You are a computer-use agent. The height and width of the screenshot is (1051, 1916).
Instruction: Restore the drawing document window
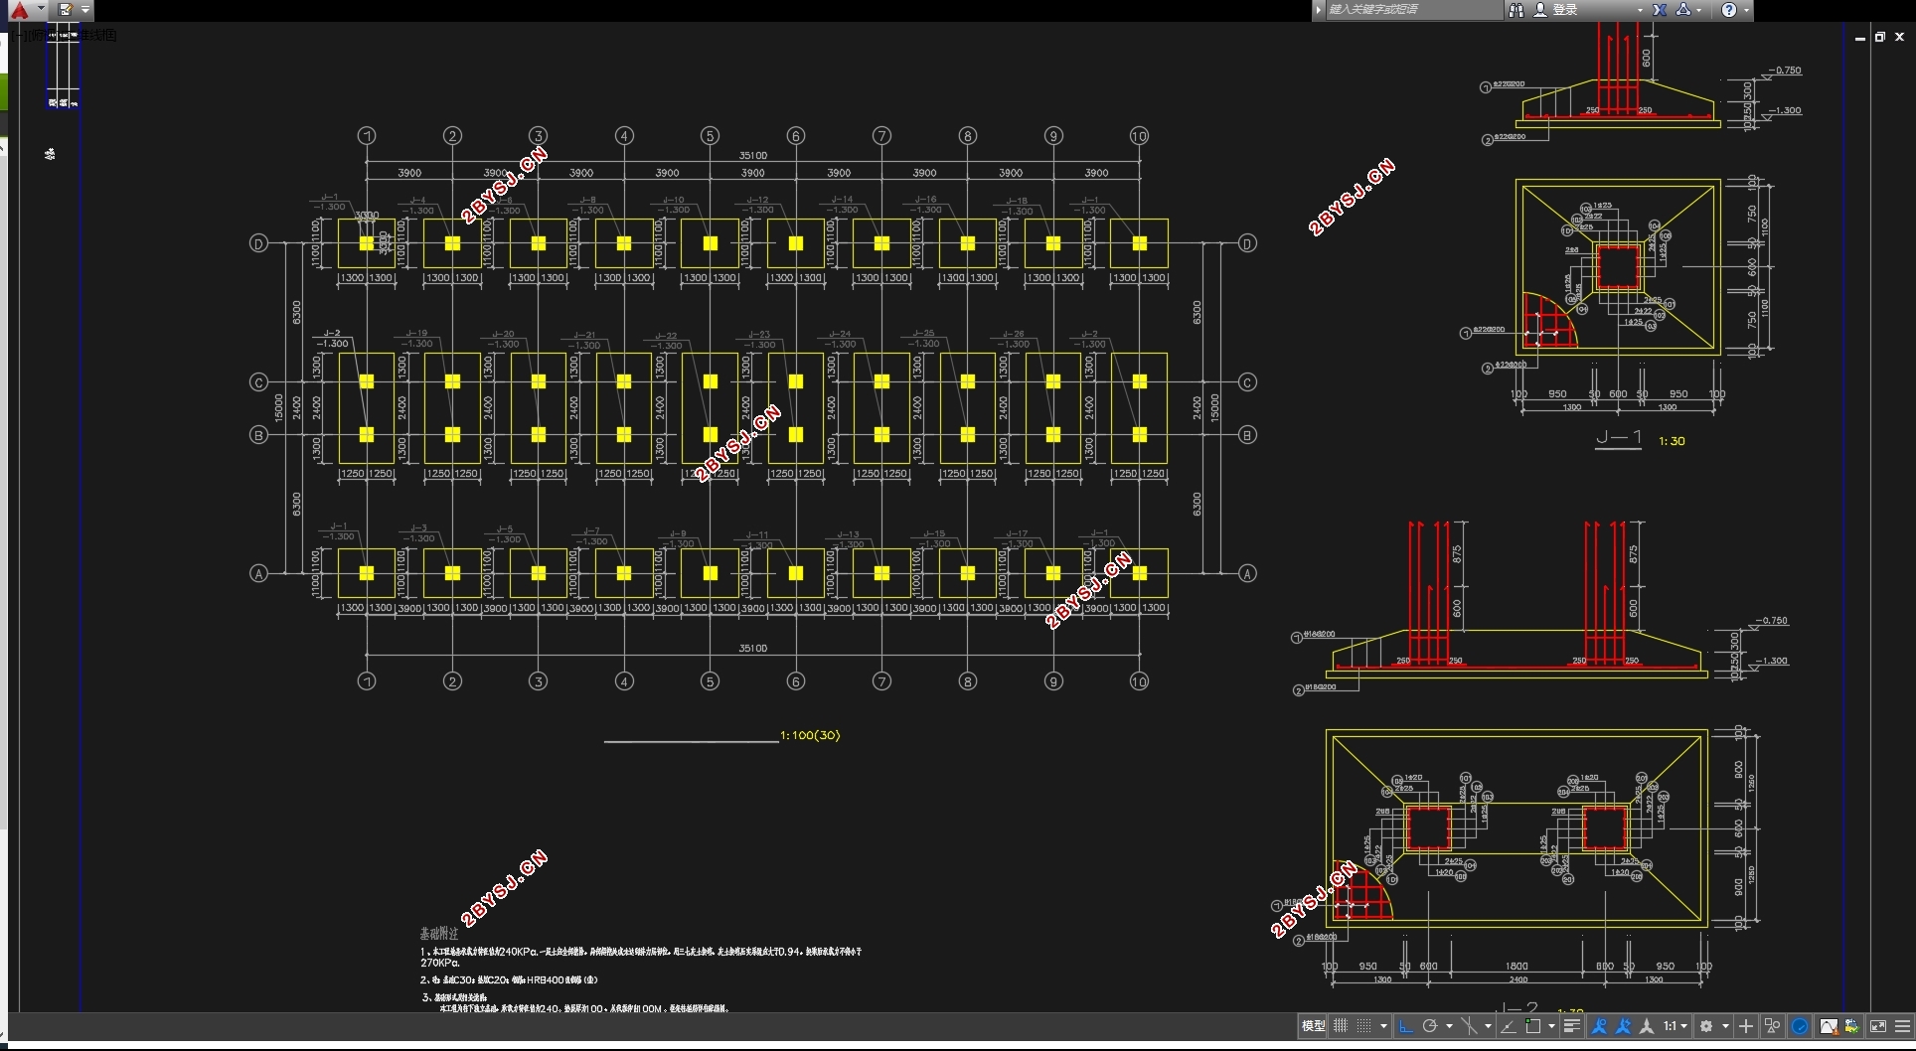[1879, 37]
